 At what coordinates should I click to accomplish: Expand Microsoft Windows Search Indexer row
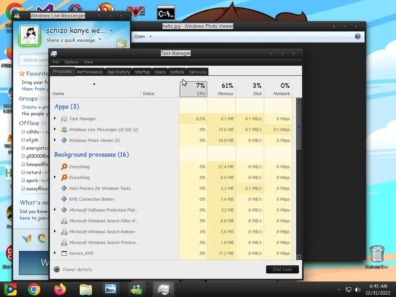click(x=55, y=231)
